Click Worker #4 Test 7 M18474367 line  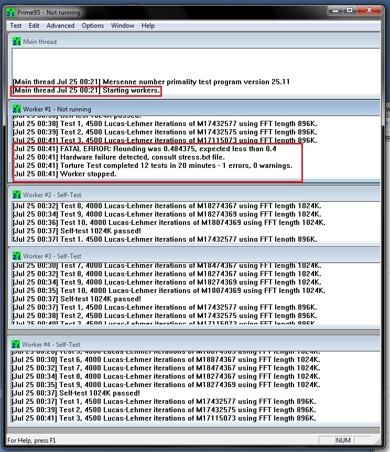coord(166,368)
